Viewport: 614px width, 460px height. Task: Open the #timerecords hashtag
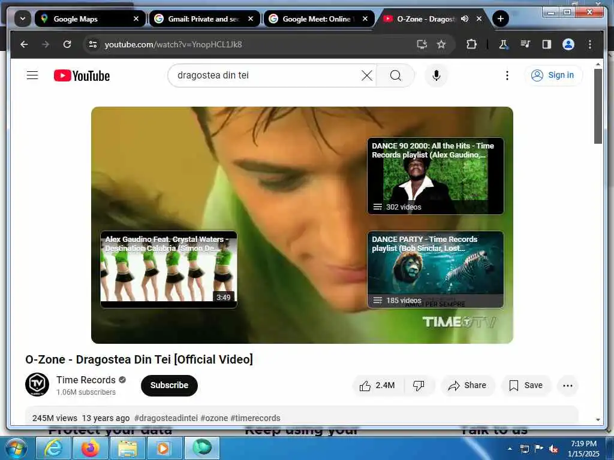pyautogui.click(x=255, y=418)
